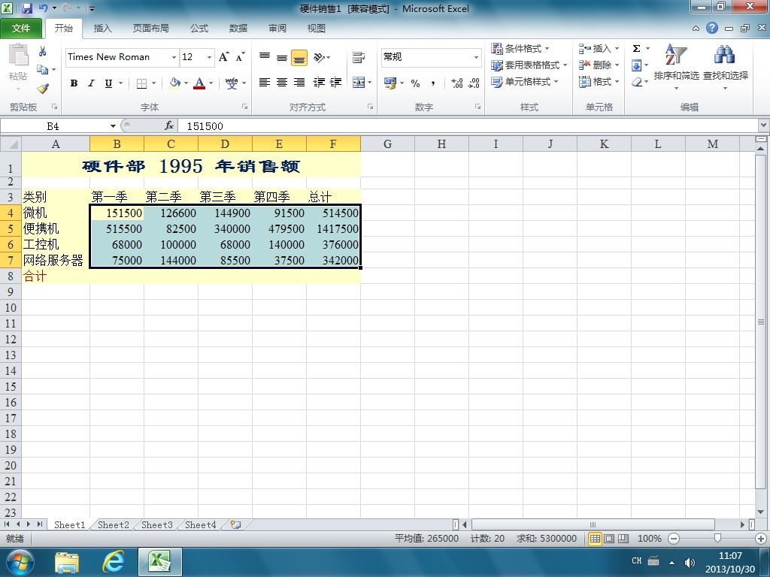Viewport: 770px width, 577px height.
Task: Click the Copy icon in clipboard group
Action: click(43, 69)
